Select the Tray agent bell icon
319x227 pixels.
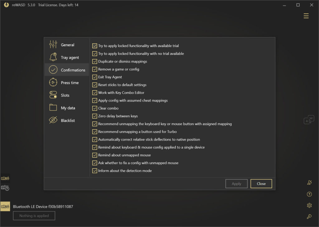tap(53, 57)
